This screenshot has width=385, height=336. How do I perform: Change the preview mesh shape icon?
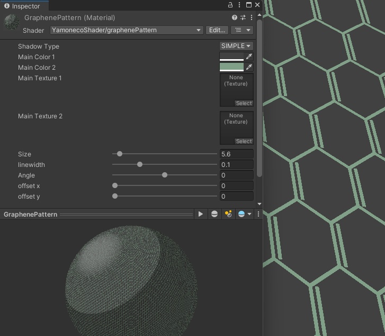click(x=214, y=214)
